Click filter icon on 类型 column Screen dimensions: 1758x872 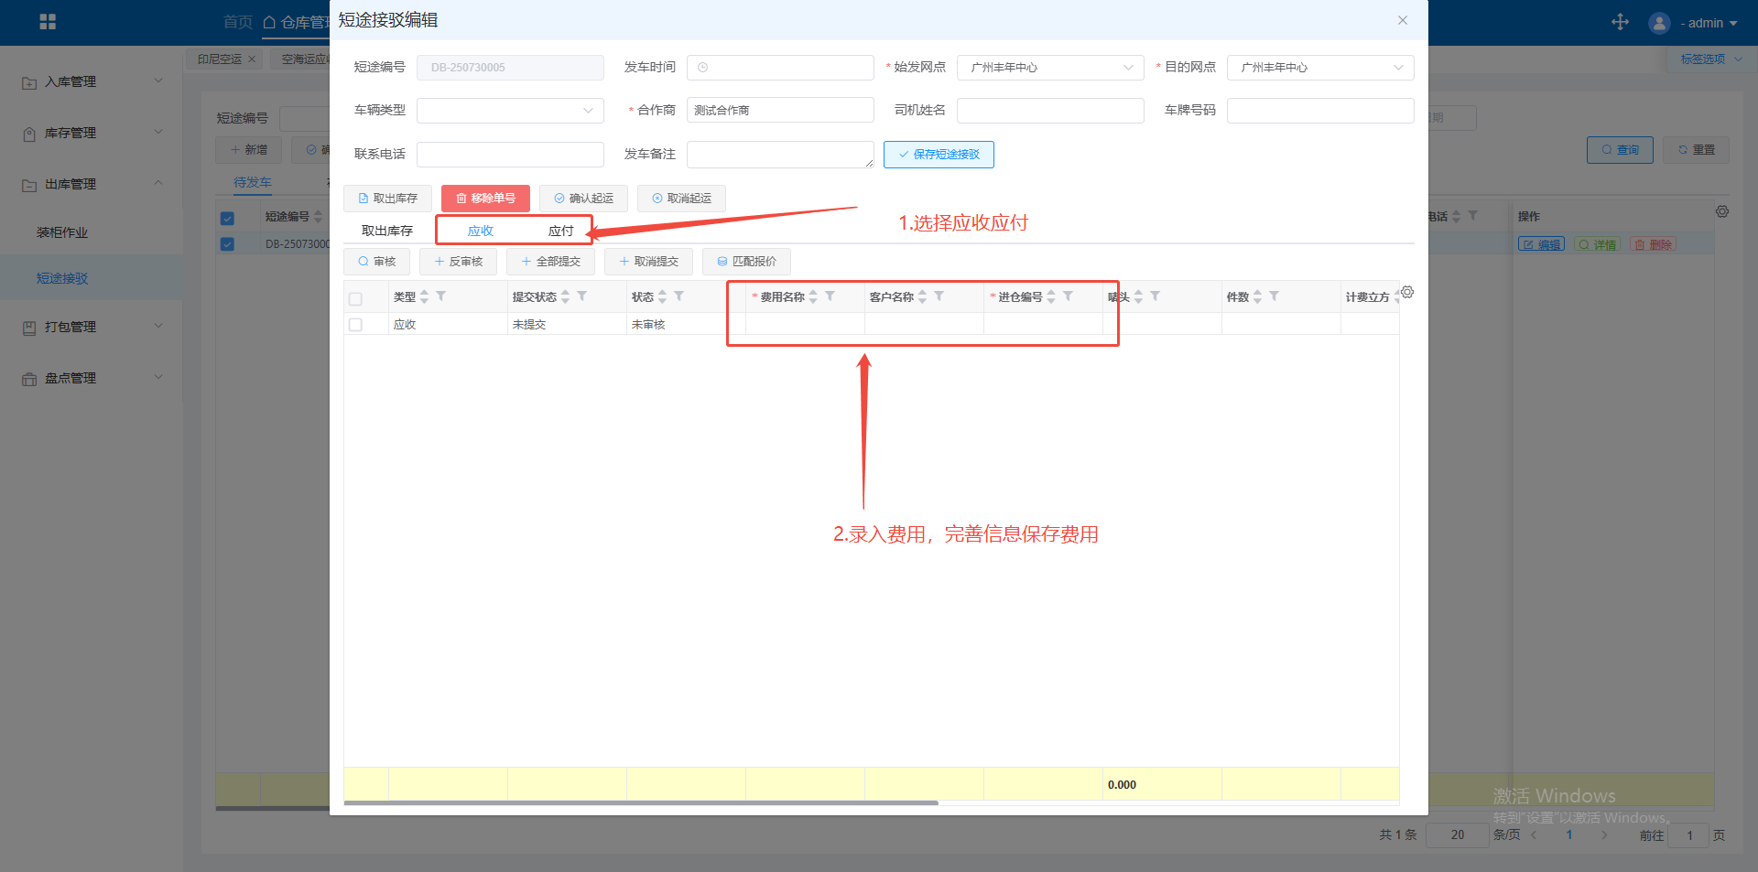441,296
